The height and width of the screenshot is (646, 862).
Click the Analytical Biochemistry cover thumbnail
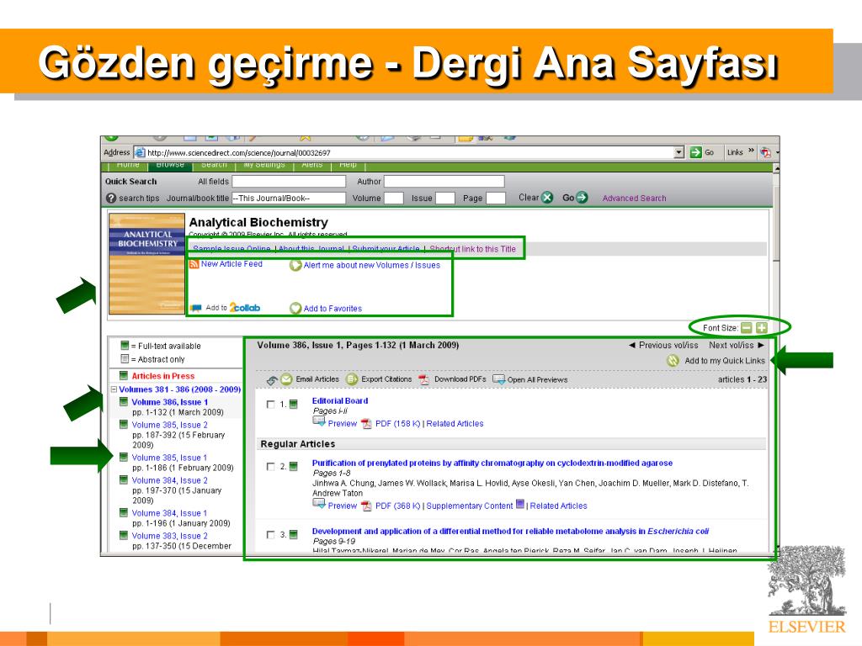pos(146,263)
